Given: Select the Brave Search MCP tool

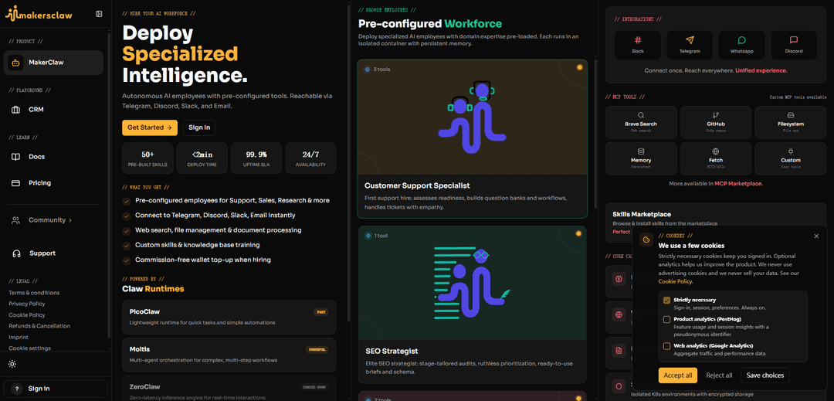Looking at the screenshot, I should pyautogui.click(x=641, y=122).
